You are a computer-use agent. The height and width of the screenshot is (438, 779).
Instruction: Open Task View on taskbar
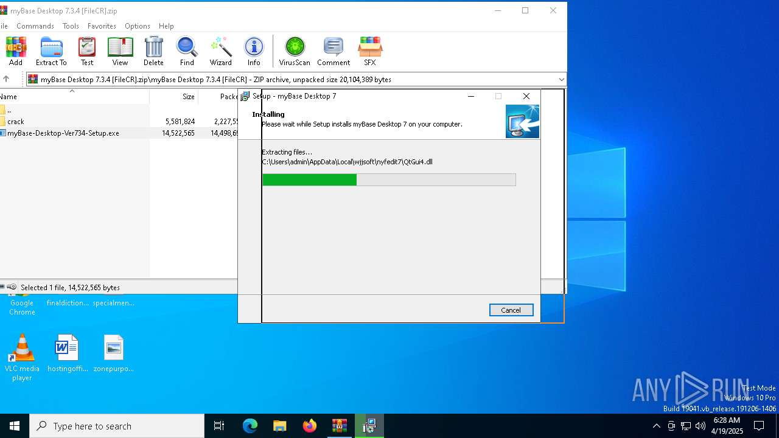[x=219, y=426]
